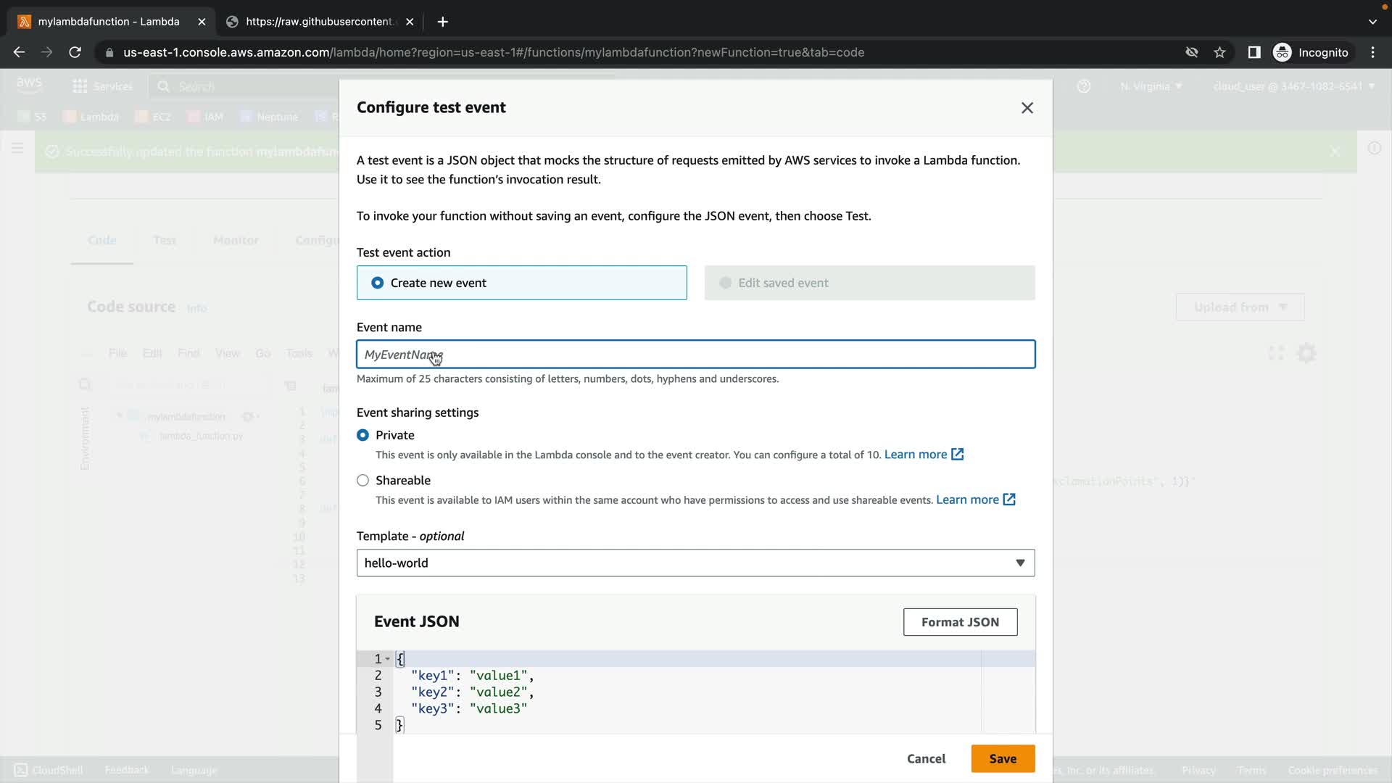Select Create new event radio option
This screenshot has height=783, width=1392.
click(378, 283)
